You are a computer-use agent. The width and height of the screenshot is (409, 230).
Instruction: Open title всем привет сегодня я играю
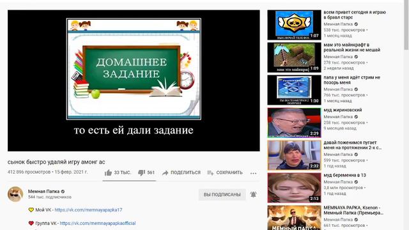tap(355, 15)
